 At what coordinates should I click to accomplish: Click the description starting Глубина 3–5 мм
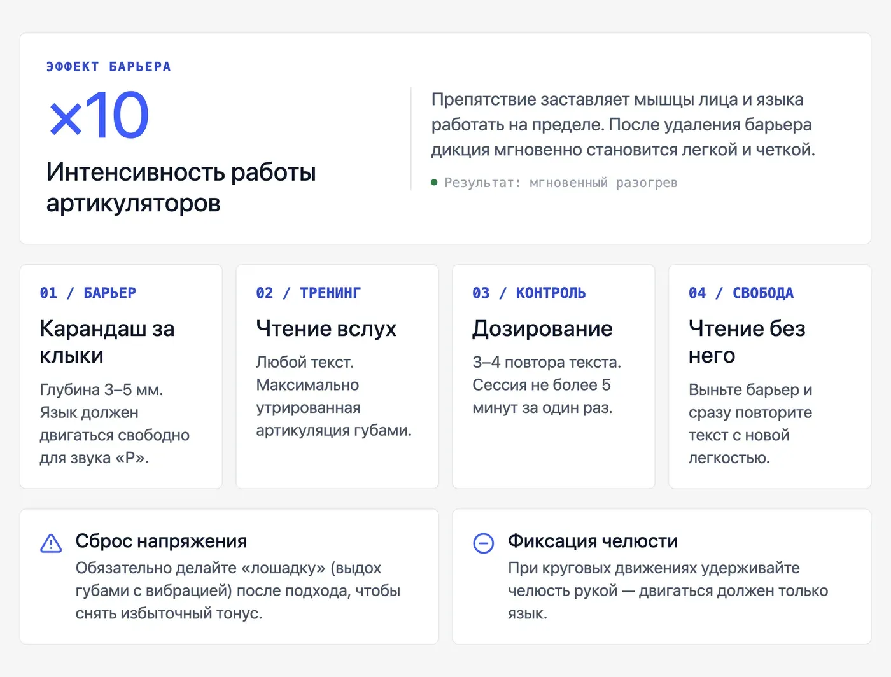pyautogui.click(x=115, y=424)
